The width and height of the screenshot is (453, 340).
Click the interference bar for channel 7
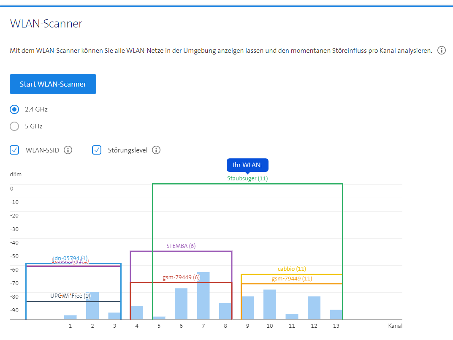[203, 296]
